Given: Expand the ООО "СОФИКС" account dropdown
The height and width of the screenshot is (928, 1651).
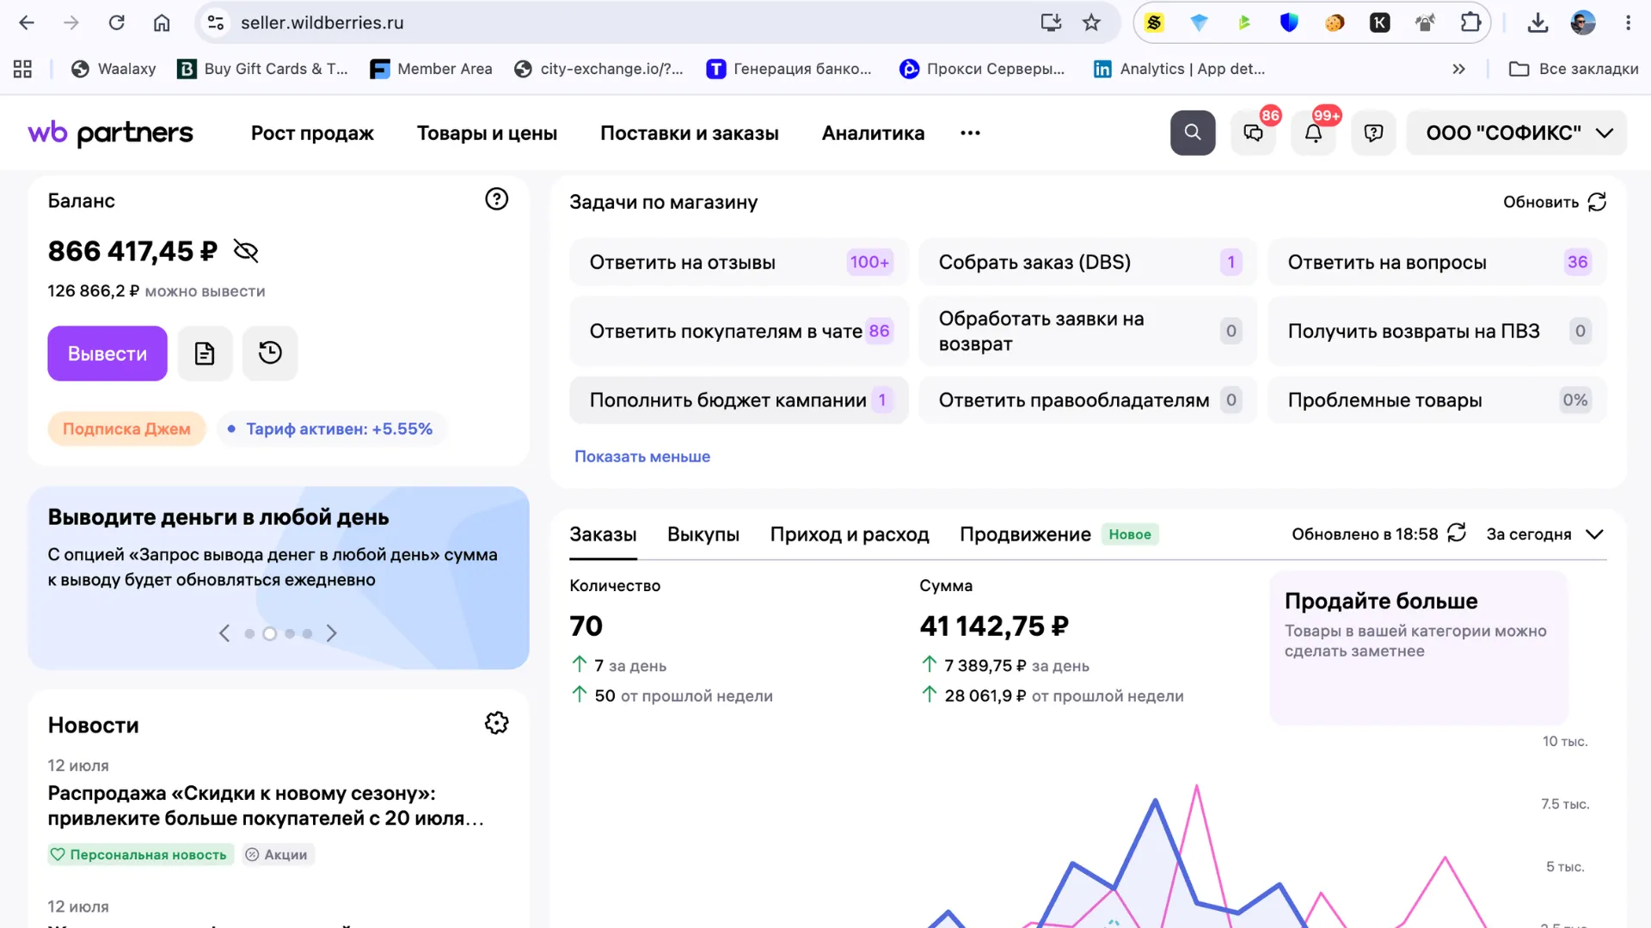Looking at the screenshot, I should tap(1517, 133).
